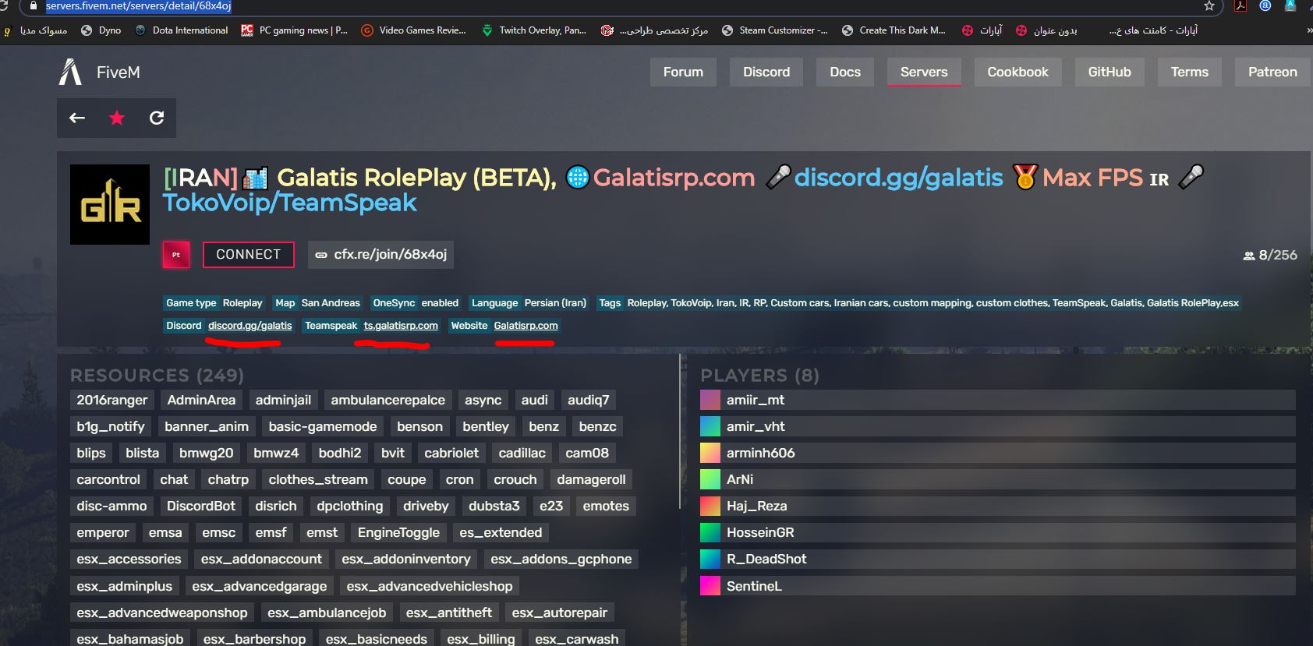
Task: Click the 8/256 player count
Action: 1270,255
